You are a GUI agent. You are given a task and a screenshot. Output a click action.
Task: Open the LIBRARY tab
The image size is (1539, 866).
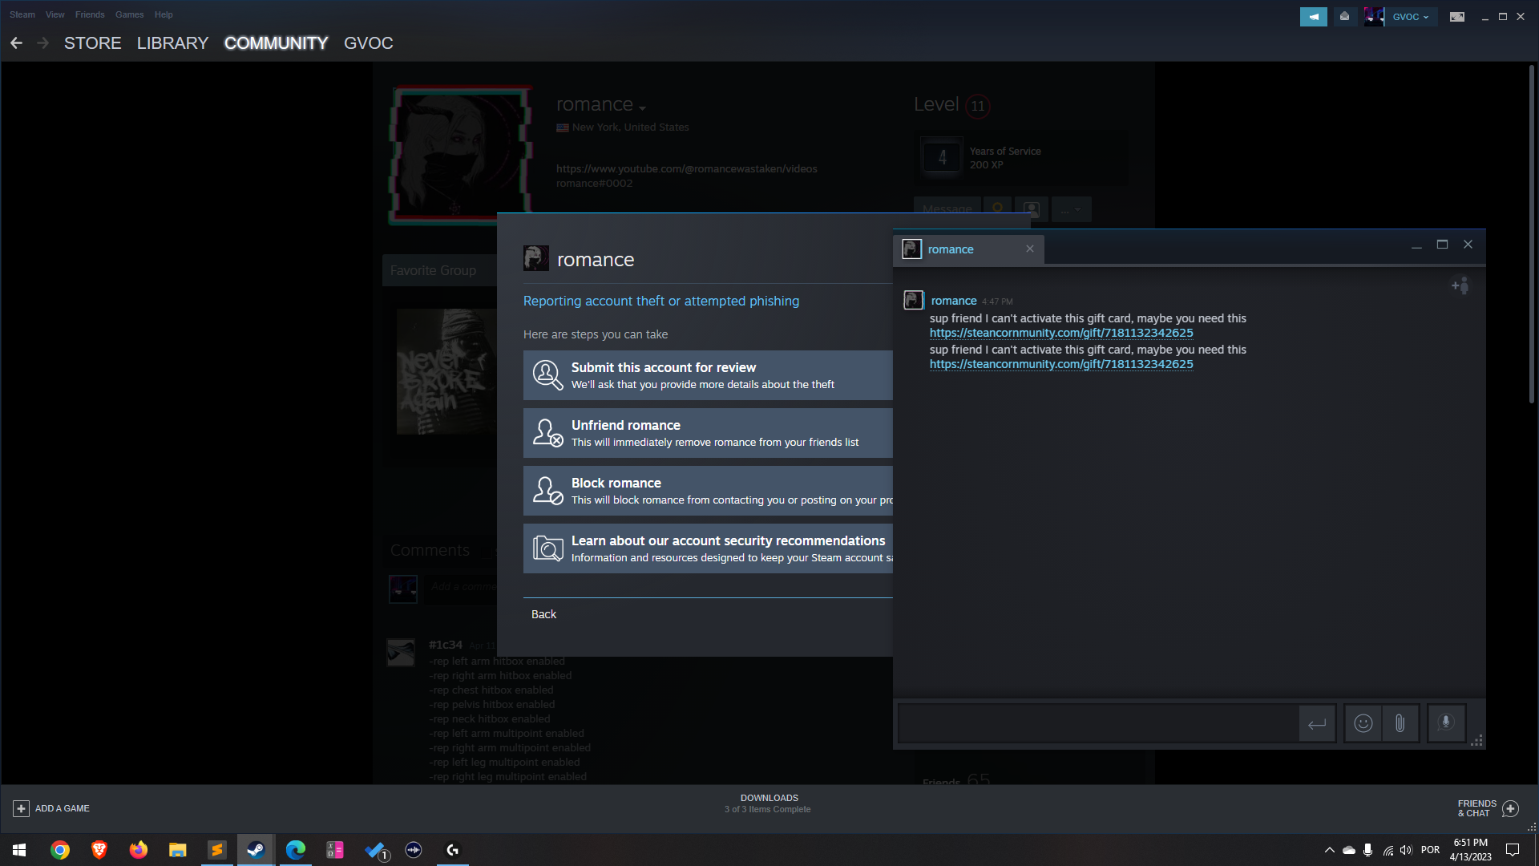172,43
